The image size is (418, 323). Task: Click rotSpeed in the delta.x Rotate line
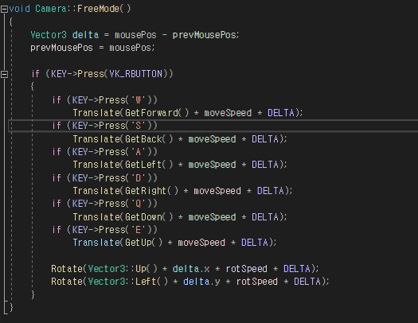(247, 269)
